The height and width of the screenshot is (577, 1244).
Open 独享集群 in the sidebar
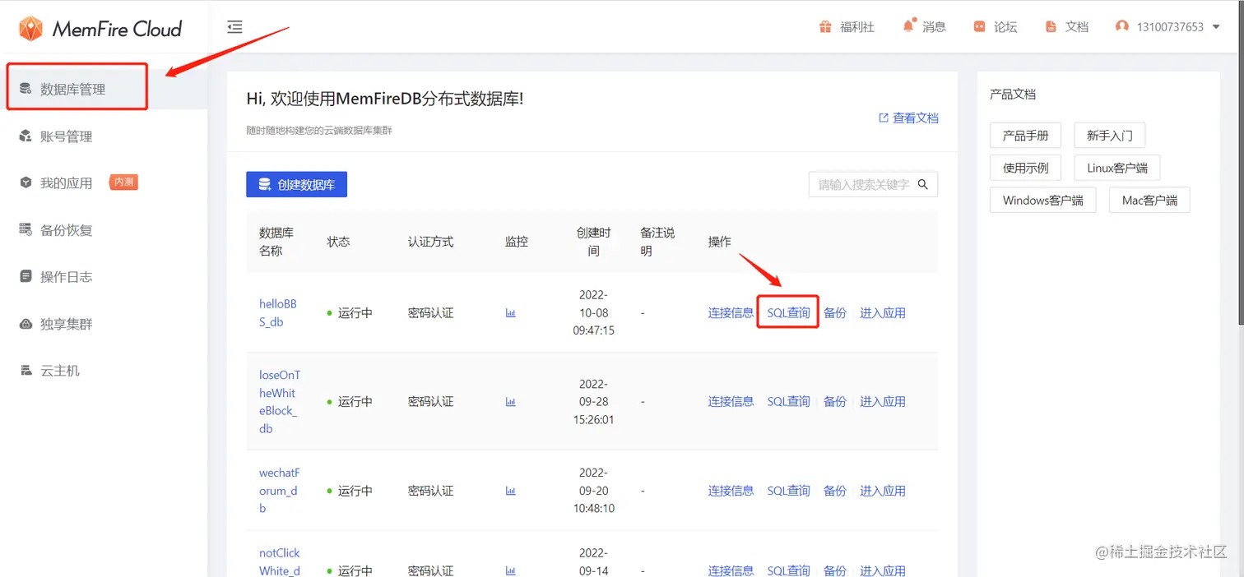click(x=104, y=324)
